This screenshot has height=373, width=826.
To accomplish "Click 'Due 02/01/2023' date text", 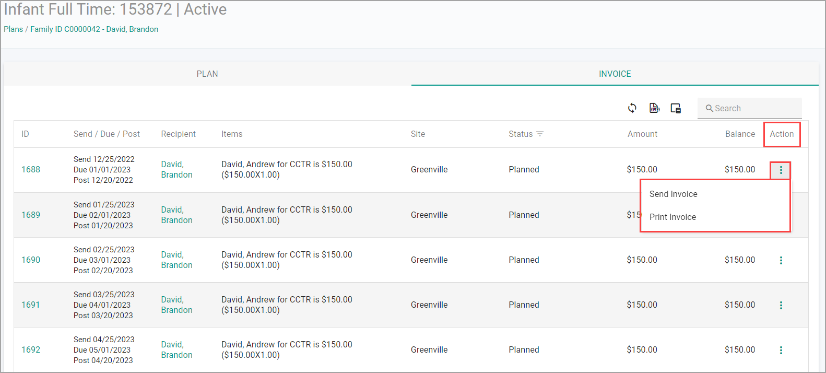I will [x=102, y=215].
